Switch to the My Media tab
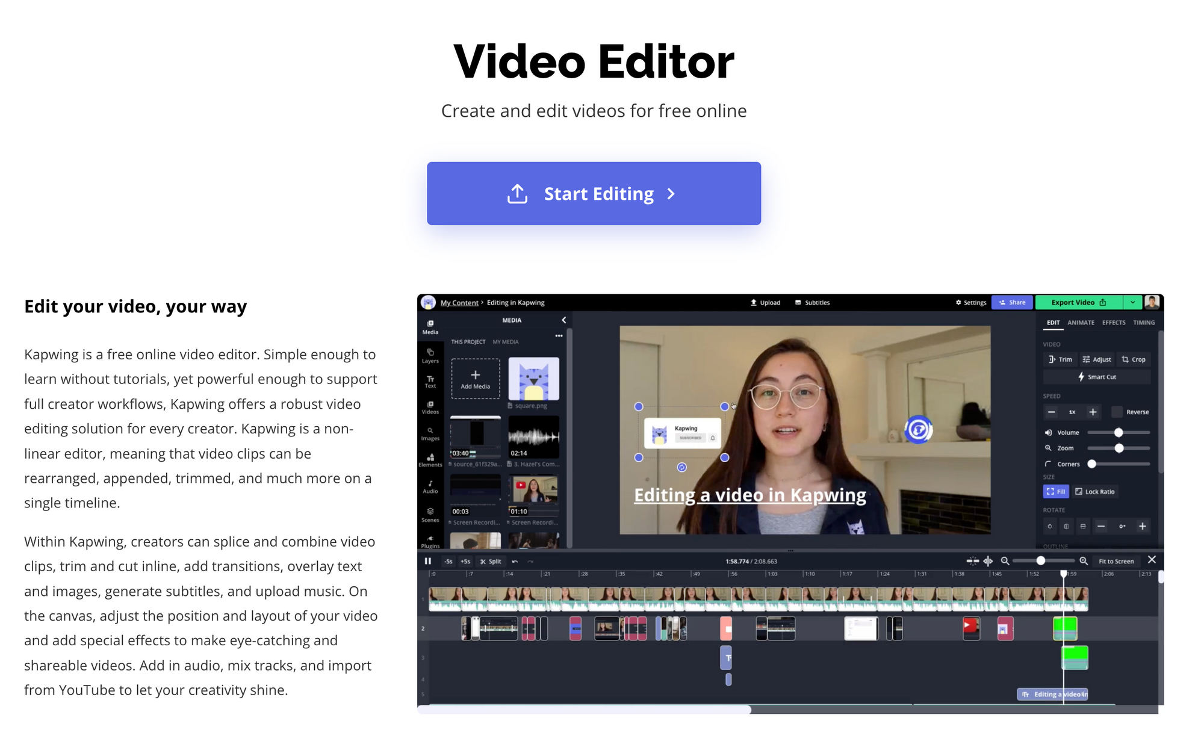Viewport: 1204px width, 753px height. tap(505, 342)
